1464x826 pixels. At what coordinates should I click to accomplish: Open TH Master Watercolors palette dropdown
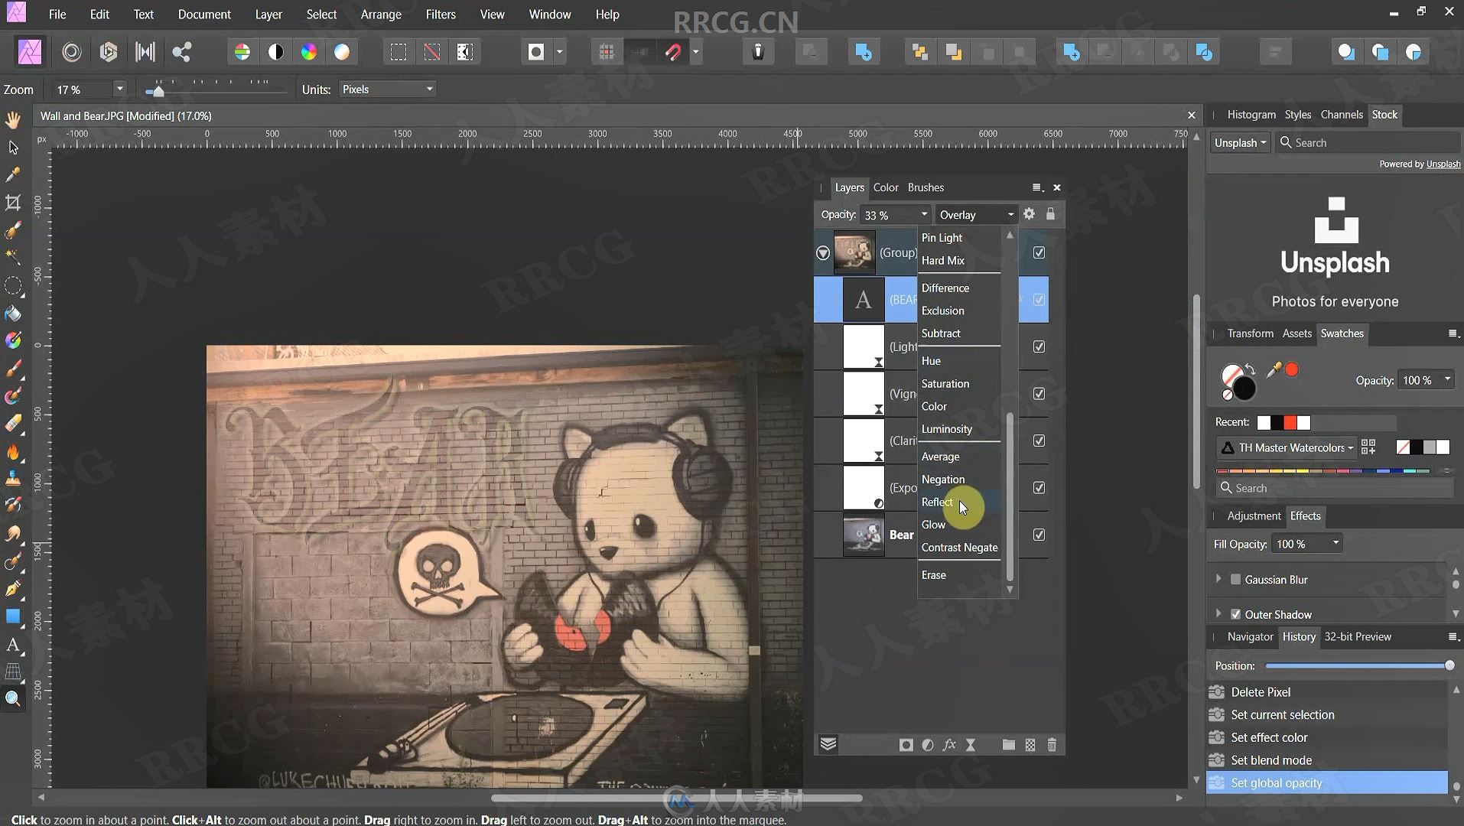[x=1287, y=447]
